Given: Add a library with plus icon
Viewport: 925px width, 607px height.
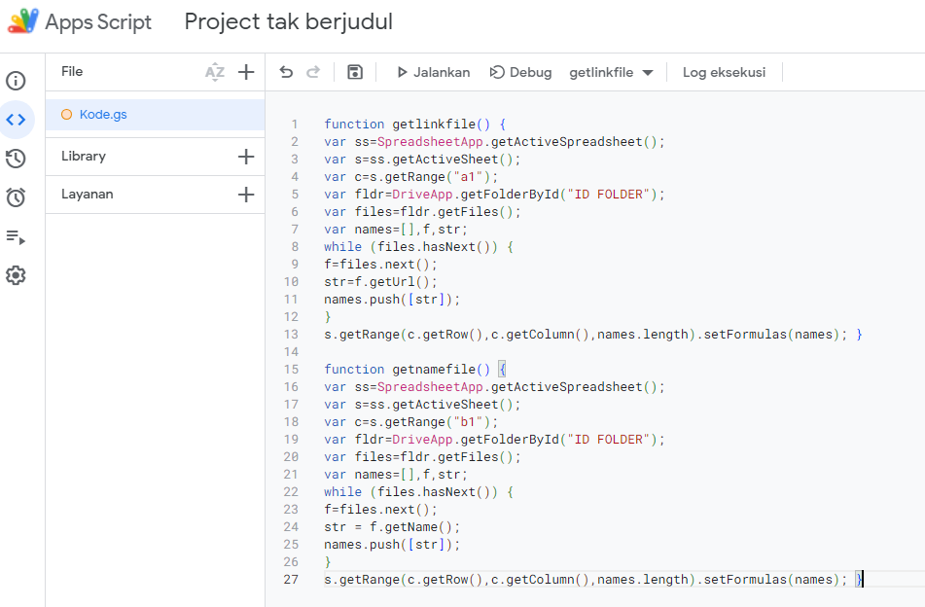Looking at the screenshot, I should pyautogui.click(x=246, y=157).
